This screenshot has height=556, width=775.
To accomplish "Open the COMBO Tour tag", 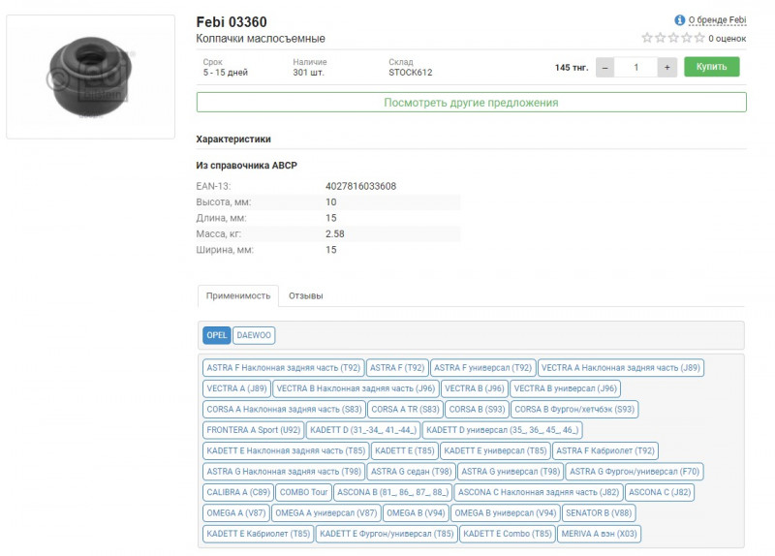I will (x=303, y=492).
